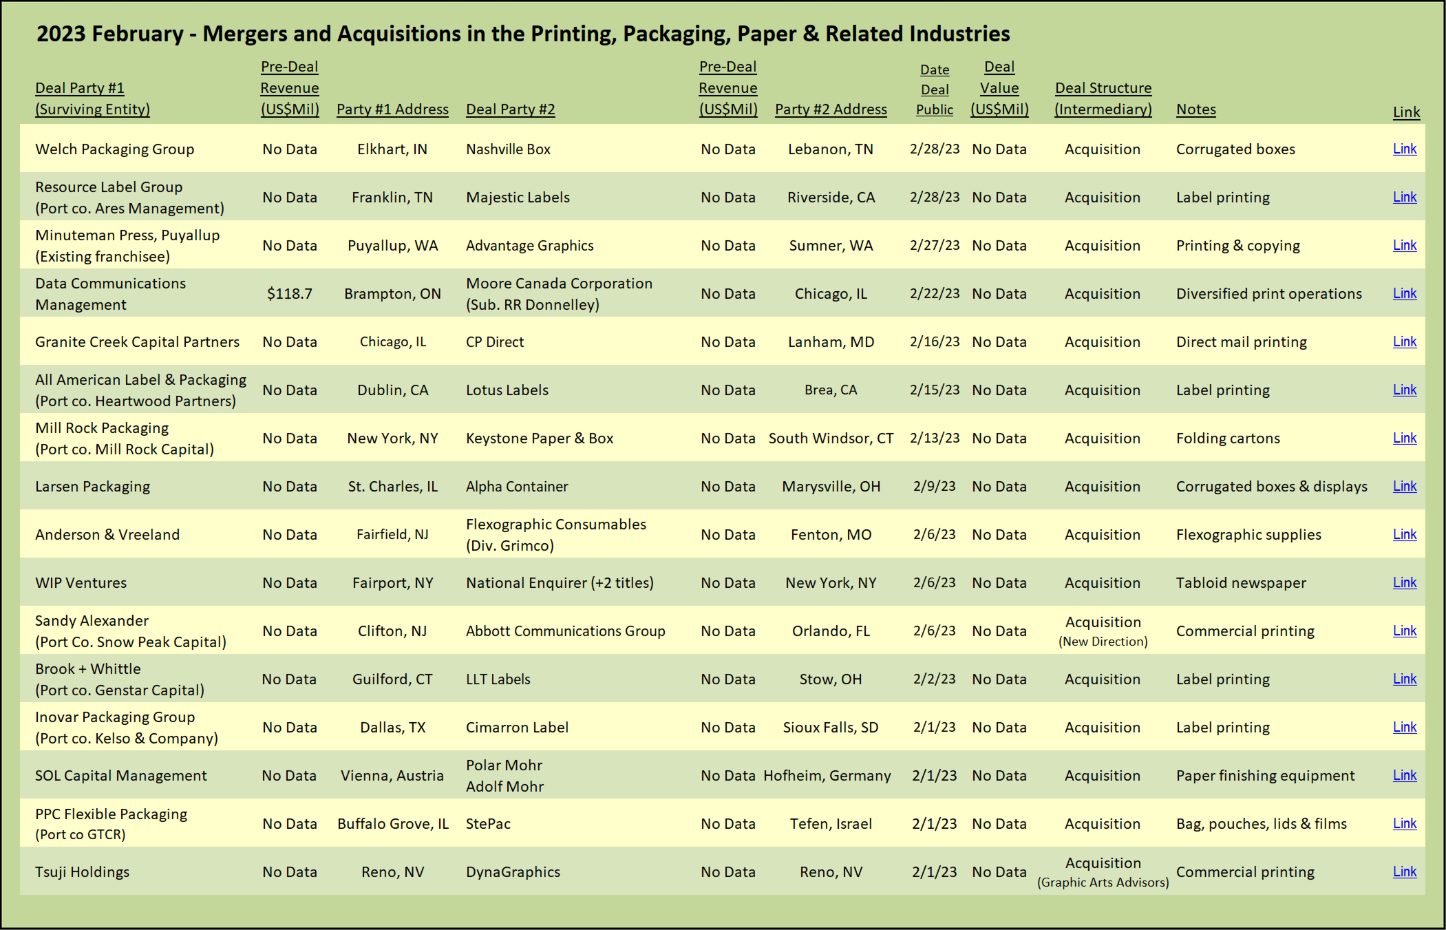Select the 'Hofheim, Germany' address cell
The height and width of the screenshot is (930, 1446).
pos(827,776)
